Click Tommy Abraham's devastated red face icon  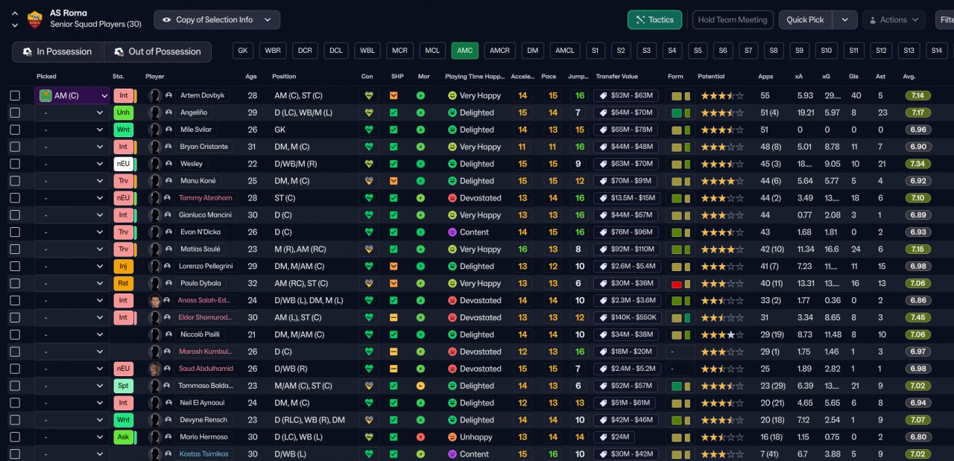452,198
